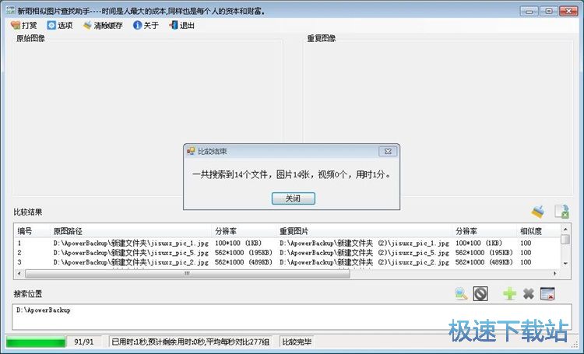
Task: Sort by the 相似度 column header
Action: (x=530, y=231)
